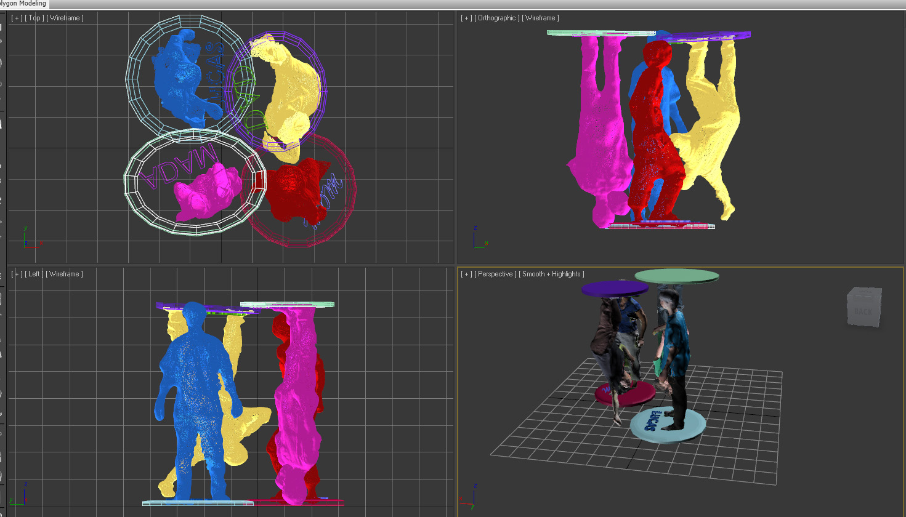906x517 pixels.
Task: Open the [+] menu of the Top viewport
Action: tap(17, 18)
